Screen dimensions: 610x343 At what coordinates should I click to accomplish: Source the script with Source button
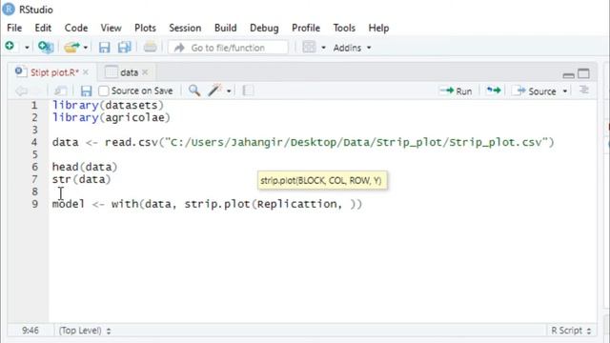(x=534, y=91)
